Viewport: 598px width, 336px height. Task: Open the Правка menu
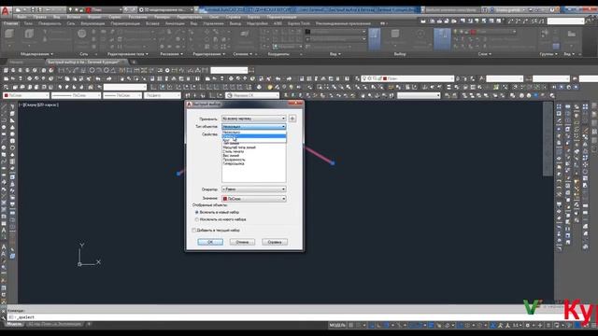[x=39, y=17]
